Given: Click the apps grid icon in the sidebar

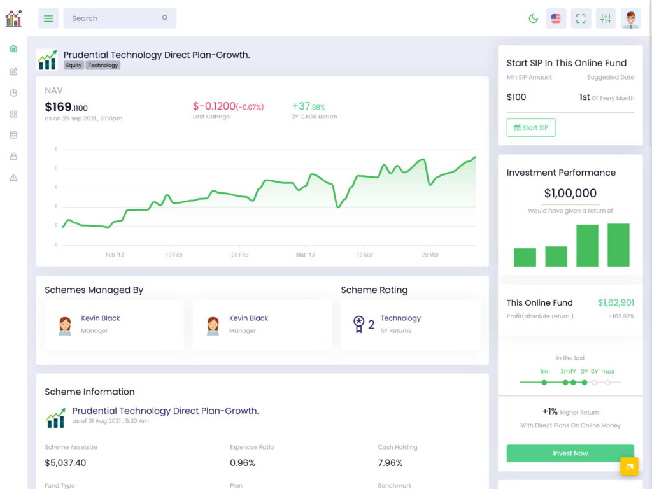Looking at the screenshot, I should (13, 114).
